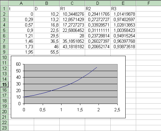Click the 'R2' header cell
Screen dimensions: 161x131
pos(98,9)
